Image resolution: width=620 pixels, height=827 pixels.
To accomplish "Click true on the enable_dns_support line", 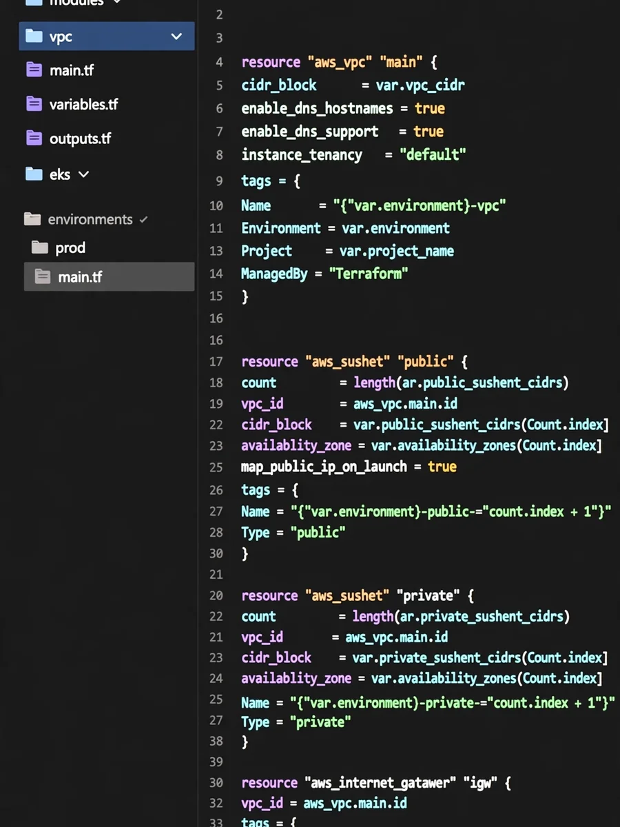I will click(x=428, y=131).
